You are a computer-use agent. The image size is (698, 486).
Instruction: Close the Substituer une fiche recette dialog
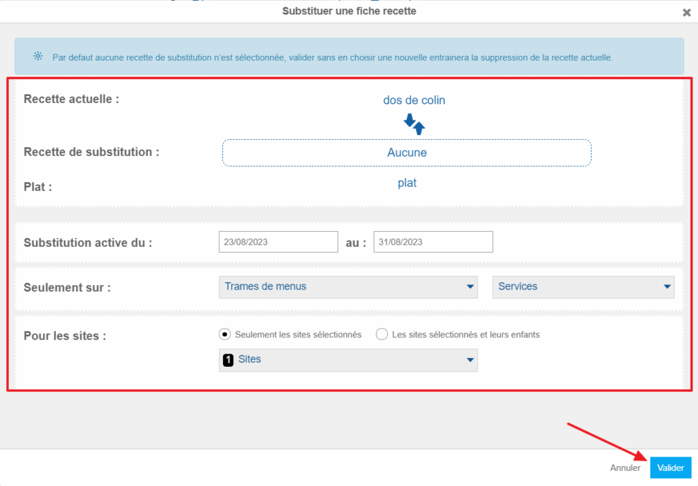(686, 12)
